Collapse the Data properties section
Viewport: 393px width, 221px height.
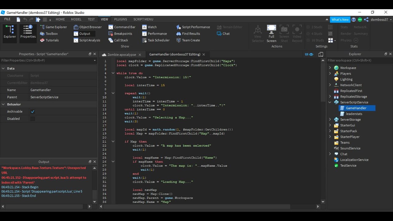pos(3,68)
